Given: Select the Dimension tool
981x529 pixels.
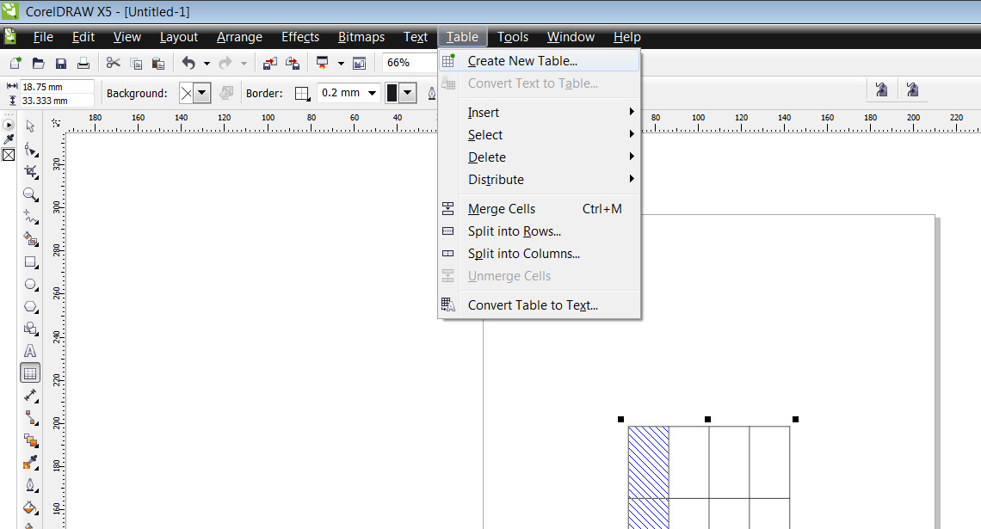Looking at the screenshot, I should pos(30,396).
